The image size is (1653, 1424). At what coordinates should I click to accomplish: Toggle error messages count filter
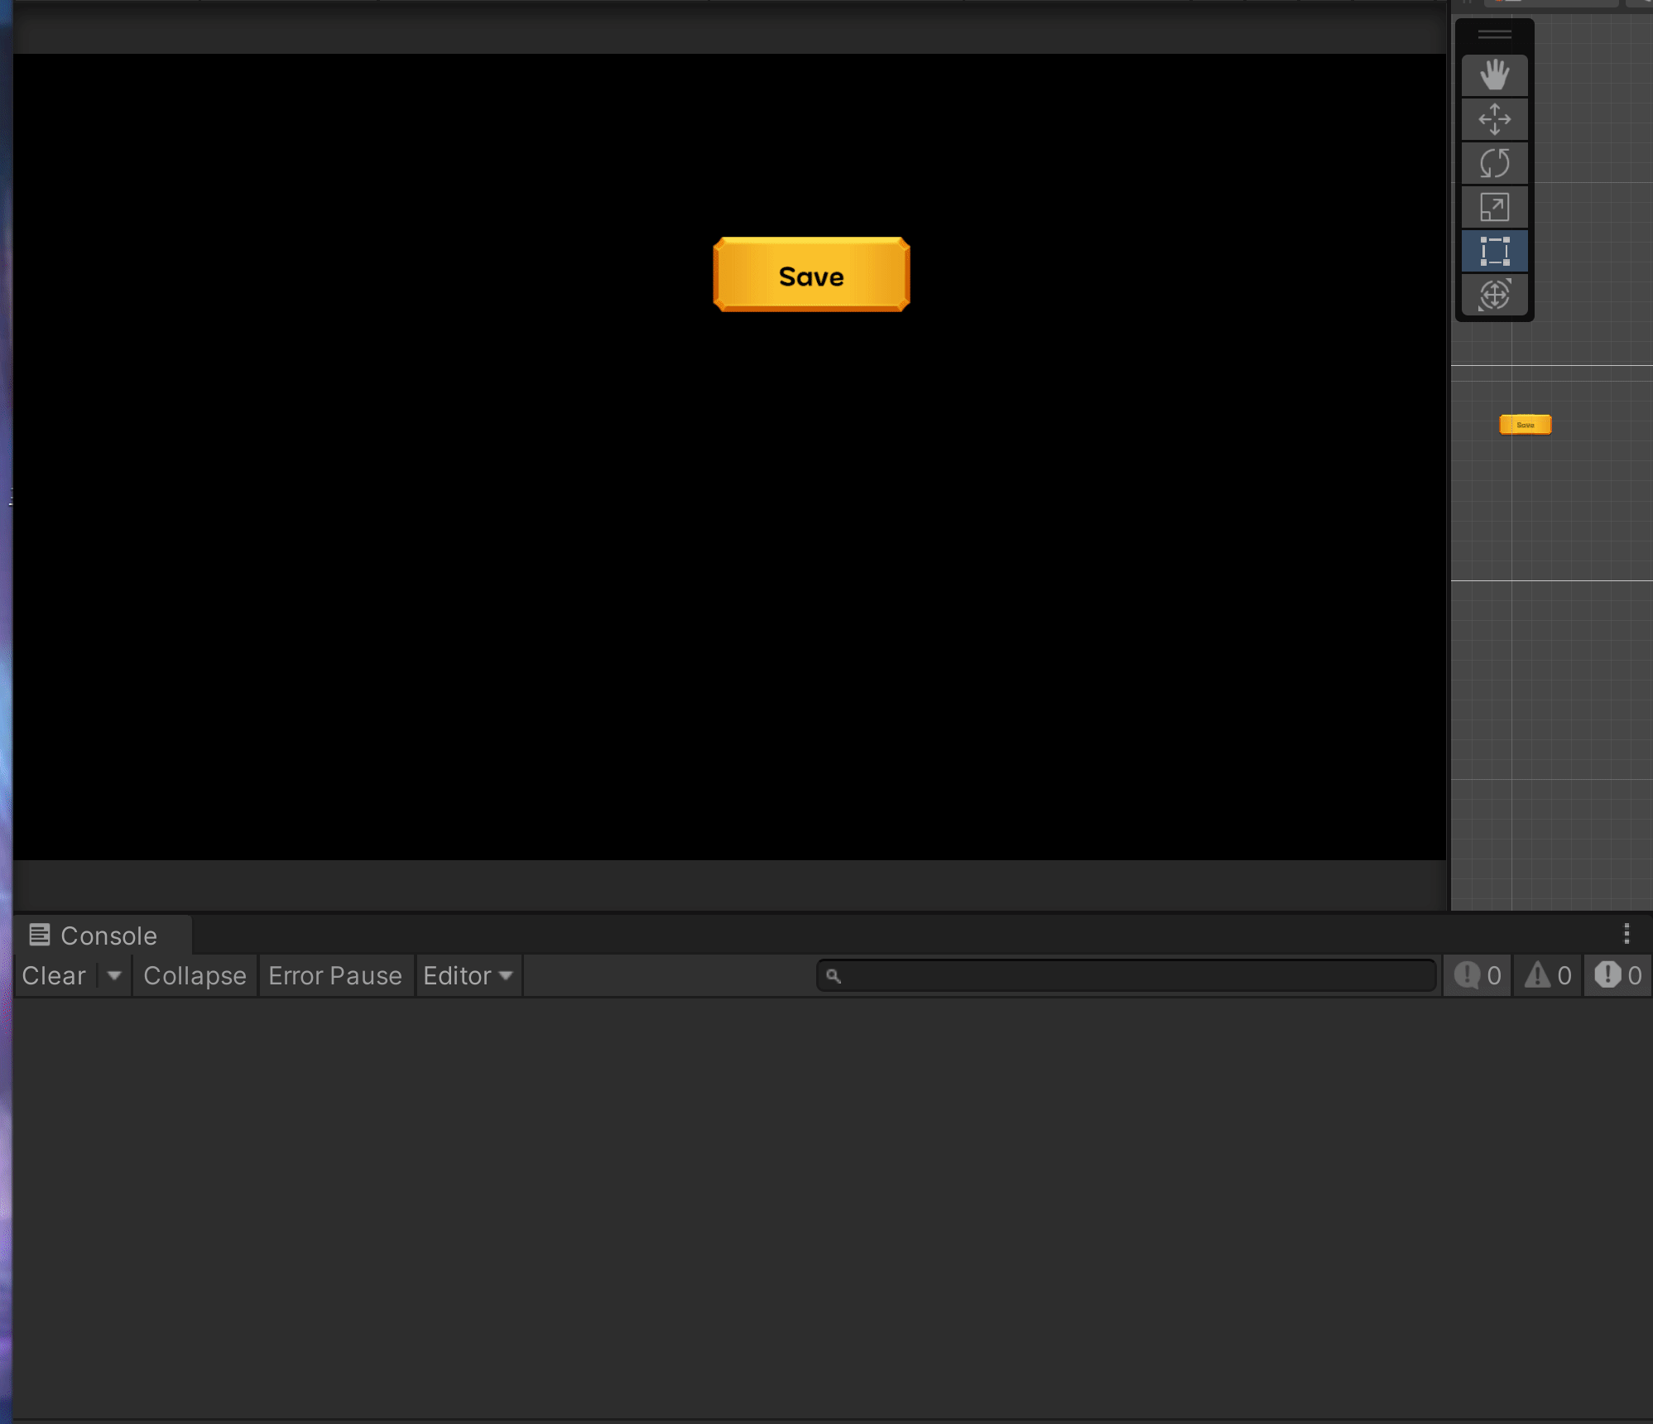(x=1618, y=975)
